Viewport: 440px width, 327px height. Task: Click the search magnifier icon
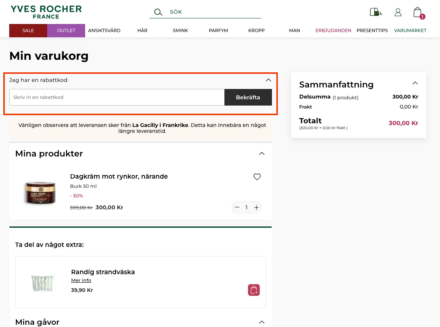pos(158,12)
